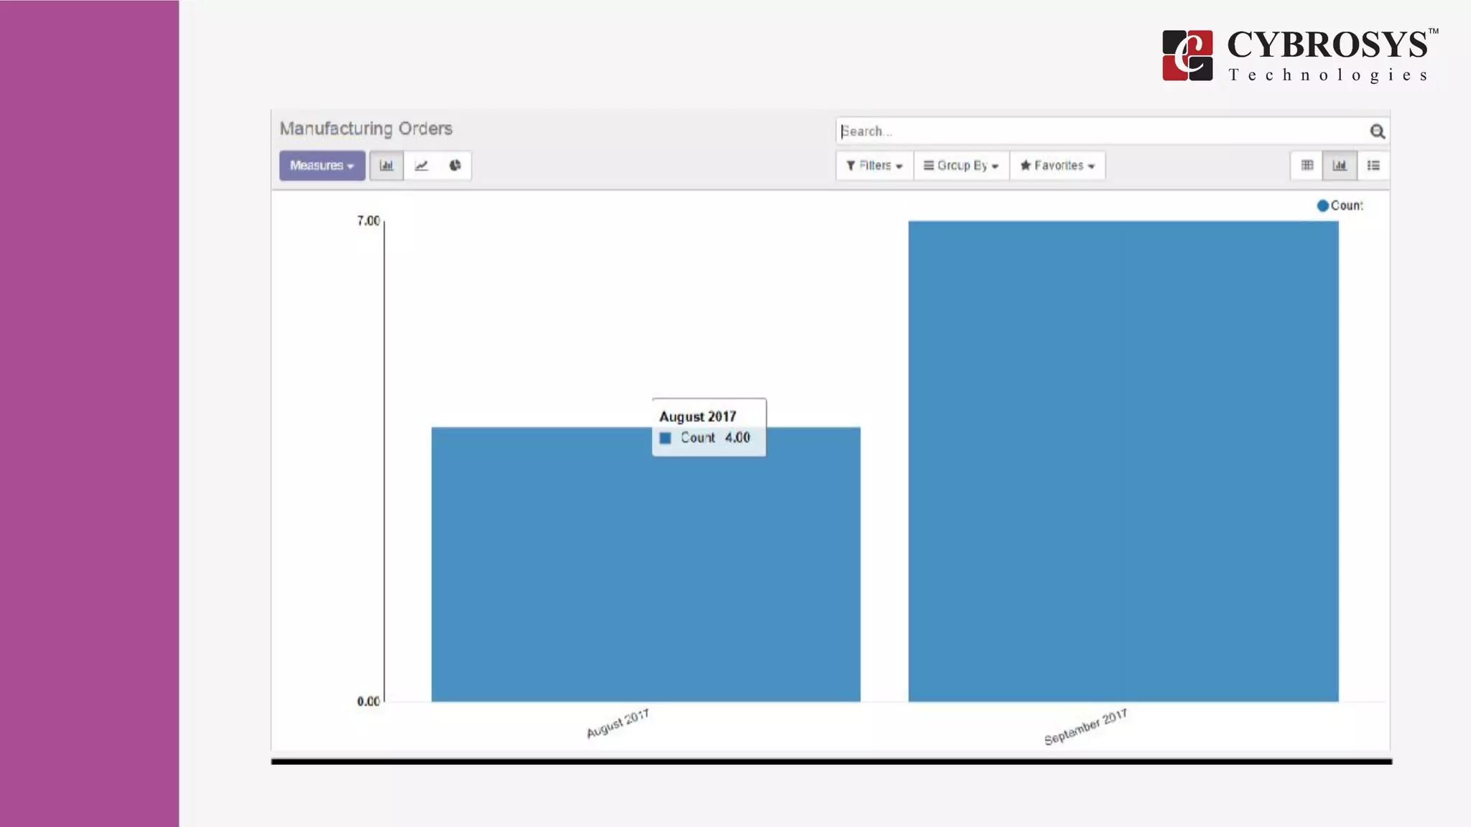Switch to pie chart mode
This screenshot has height=827, width=1471.
click(x=455, y=166)
